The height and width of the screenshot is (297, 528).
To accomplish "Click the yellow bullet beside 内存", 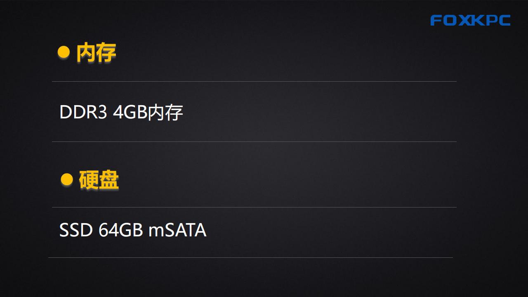I will click(64, 52).
